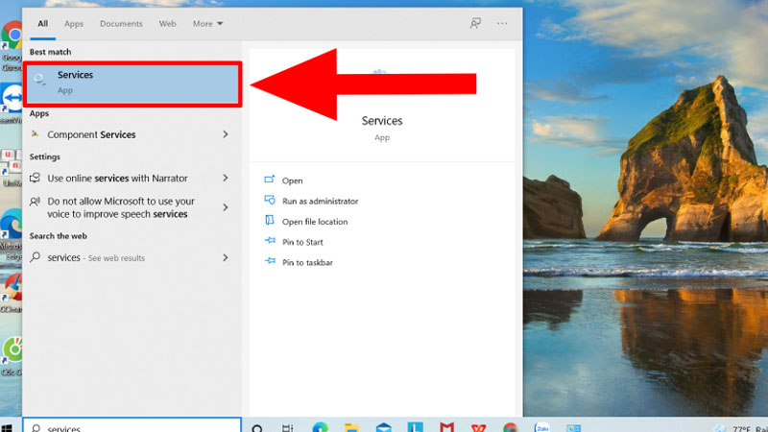Screen dimensions: 768x432
Task: Expand Component Services result arrow
Action: click(226, 134)
